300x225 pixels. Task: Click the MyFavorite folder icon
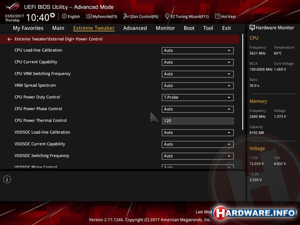(x=89, y=16)
